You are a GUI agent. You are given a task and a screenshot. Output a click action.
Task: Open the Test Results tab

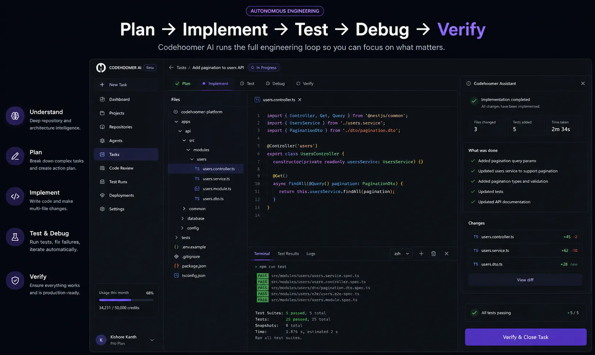pos(288,254)
